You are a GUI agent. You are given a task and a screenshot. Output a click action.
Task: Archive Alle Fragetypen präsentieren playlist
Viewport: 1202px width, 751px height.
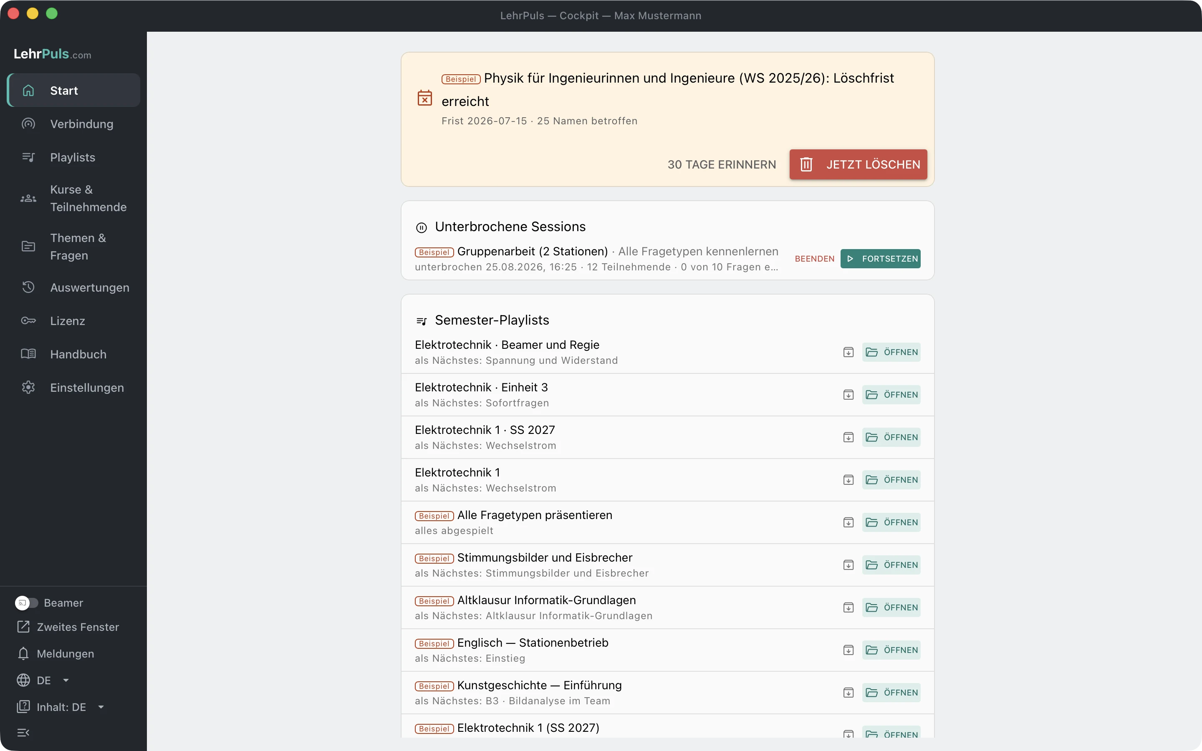point(848,522)
